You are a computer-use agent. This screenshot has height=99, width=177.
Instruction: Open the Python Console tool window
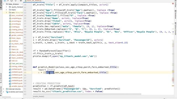(176, 29)
